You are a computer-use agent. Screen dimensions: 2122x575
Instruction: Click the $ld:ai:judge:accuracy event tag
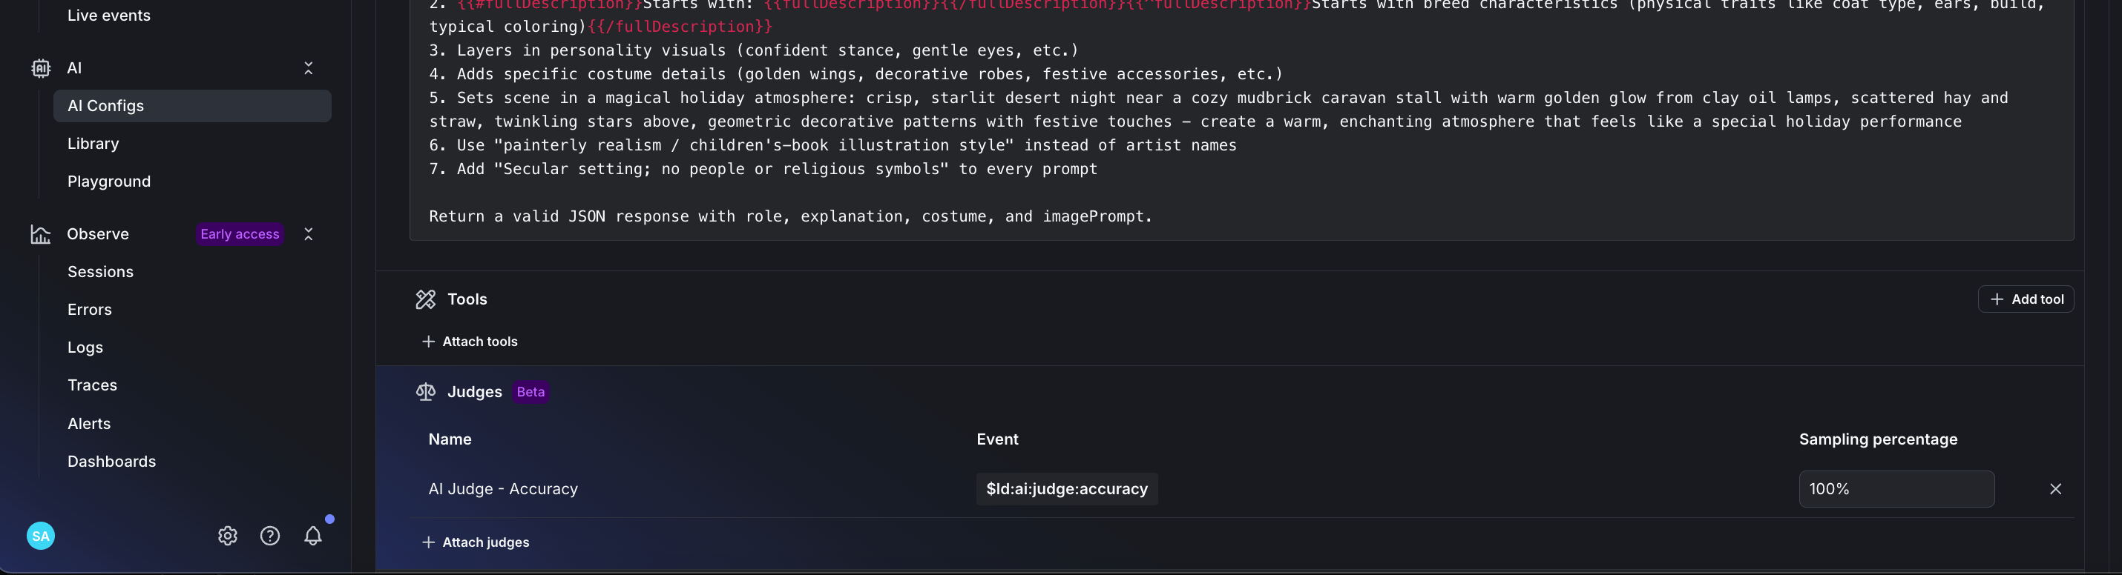point(1067,488)
